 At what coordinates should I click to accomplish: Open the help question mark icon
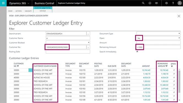173,3
